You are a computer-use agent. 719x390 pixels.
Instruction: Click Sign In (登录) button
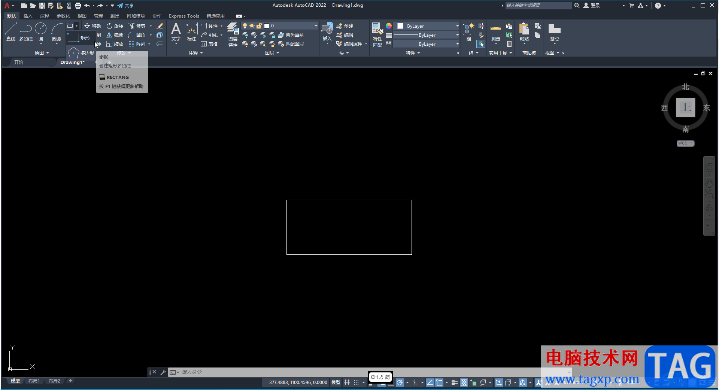(x=592, y=5)
